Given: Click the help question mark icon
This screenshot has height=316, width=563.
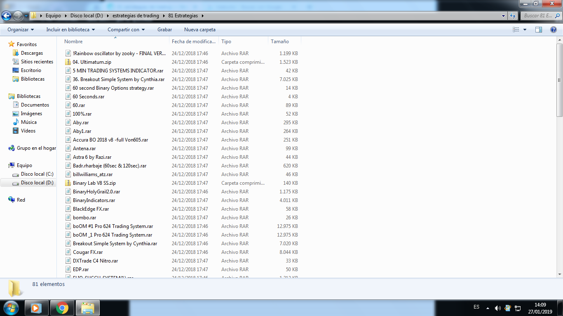Looking at the screenshot, I should (x=554, y=30).
